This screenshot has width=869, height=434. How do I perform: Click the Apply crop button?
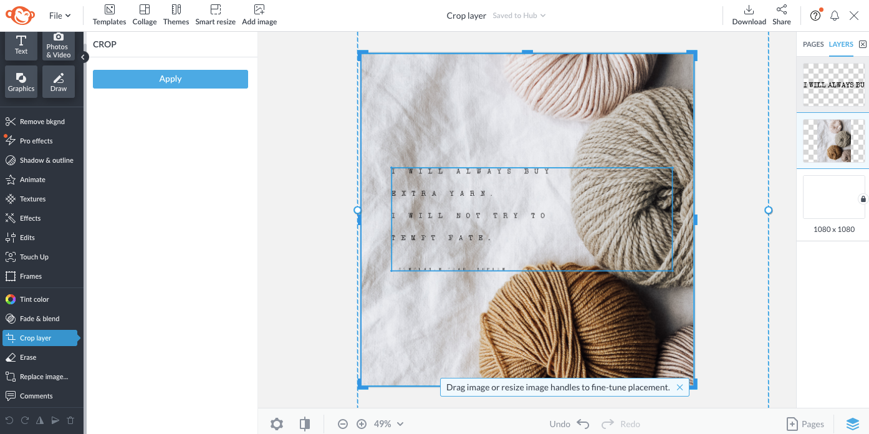(170, 79)
